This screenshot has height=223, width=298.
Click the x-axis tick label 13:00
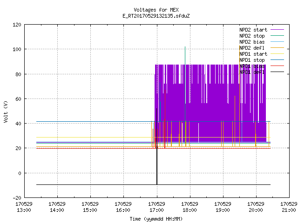click(24, 210)
